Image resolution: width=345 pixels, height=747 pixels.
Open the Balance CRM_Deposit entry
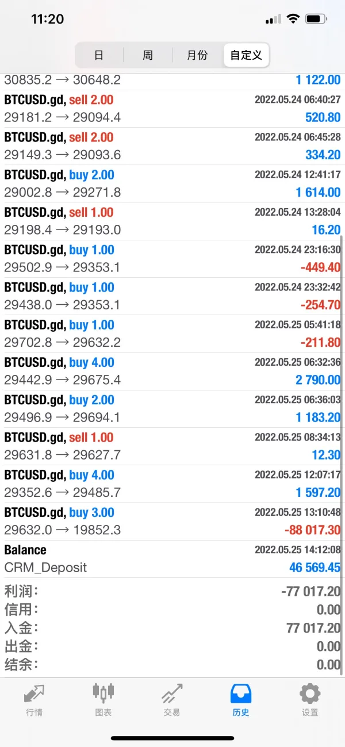172,558
